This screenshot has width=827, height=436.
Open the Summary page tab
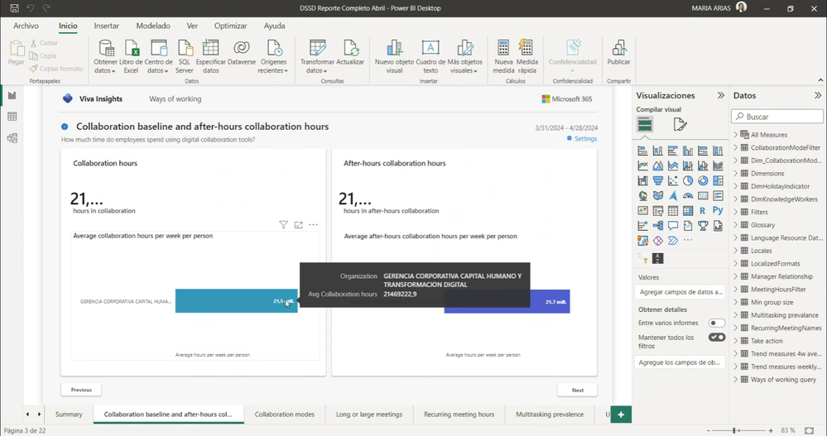(69, 414)
